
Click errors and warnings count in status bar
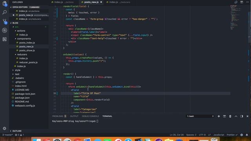click(x=19, y=135)
